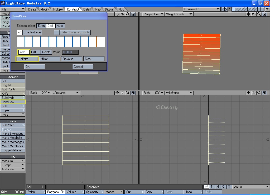Click the rotate icon in Perspective viewport
This screenshot has width=270, height=195.
254,14
